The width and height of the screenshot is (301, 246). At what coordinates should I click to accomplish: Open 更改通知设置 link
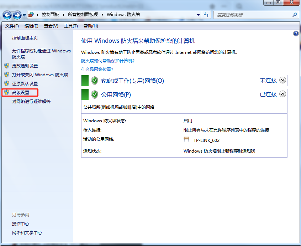pyautogui.click(x=25, y=66)
